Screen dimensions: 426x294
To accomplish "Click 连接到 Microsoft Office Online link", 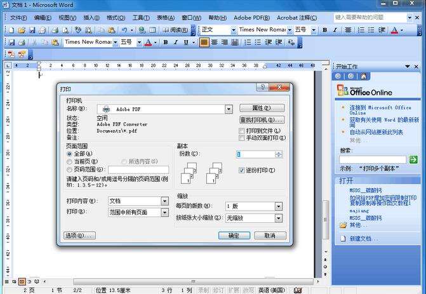I will click(380, 110).
